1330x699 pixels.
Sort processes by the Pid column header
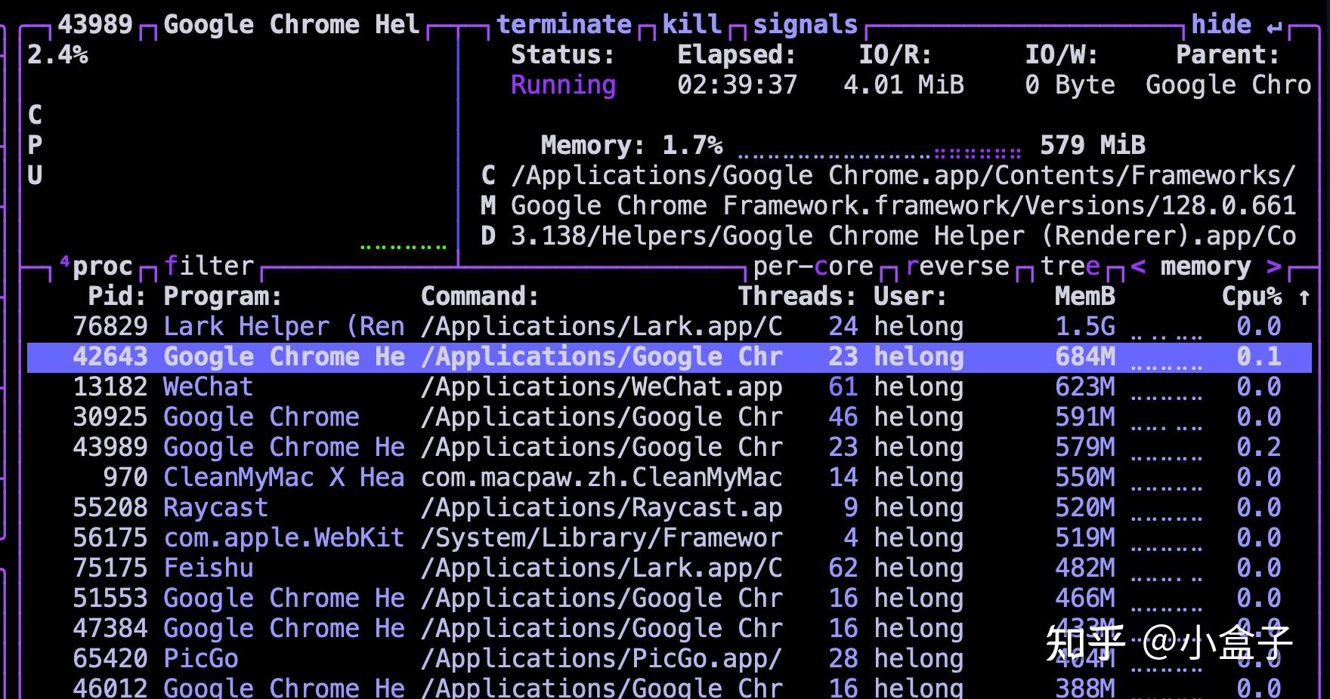pos(112,296)
